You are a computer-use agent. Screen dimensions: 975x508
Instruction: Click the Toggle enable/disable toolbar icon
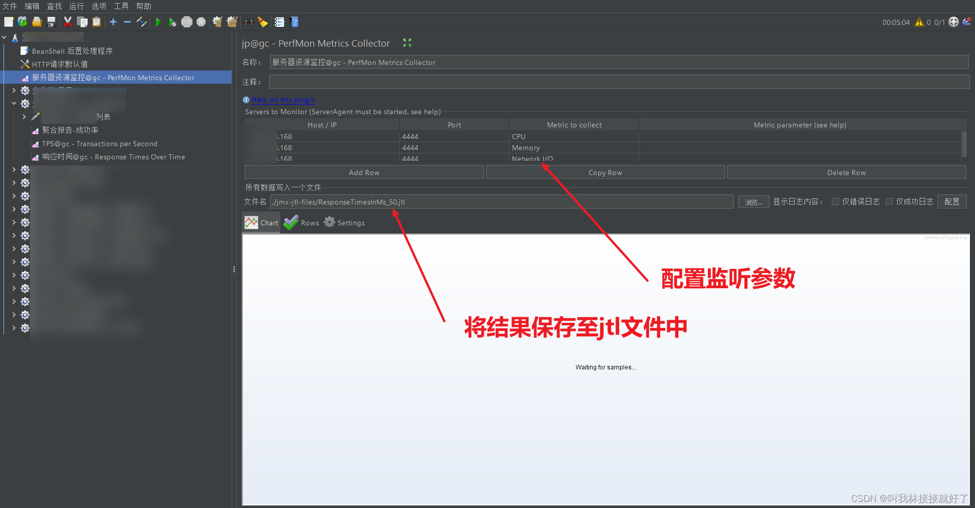point(142,22)
